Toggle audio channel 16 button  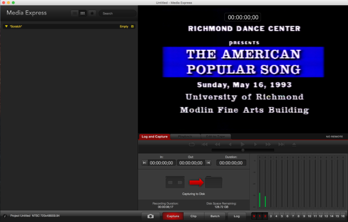(343, 216)
